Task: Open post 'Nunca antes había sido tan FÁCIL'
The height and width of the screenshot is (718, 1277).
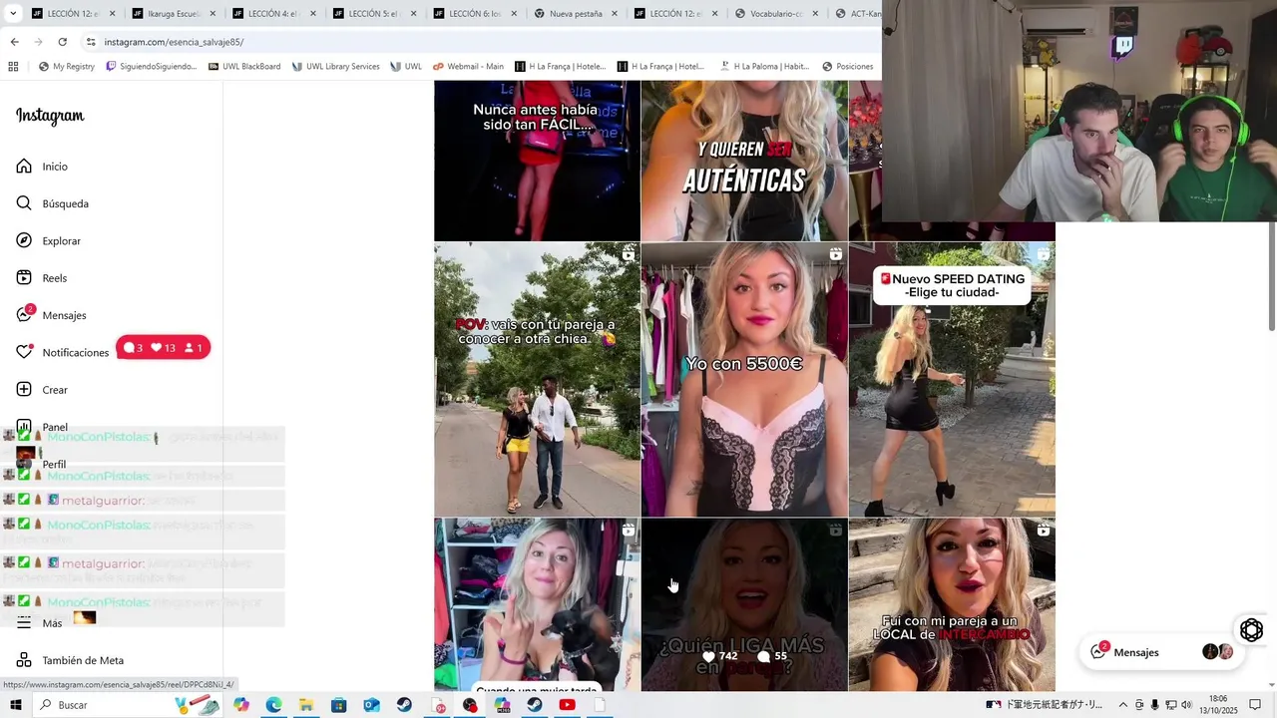Action: pos(537,161)
